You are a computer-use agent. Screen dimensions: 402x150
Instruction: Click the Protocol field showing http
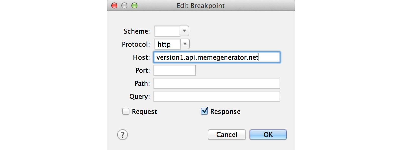click(x=168, y=44)
